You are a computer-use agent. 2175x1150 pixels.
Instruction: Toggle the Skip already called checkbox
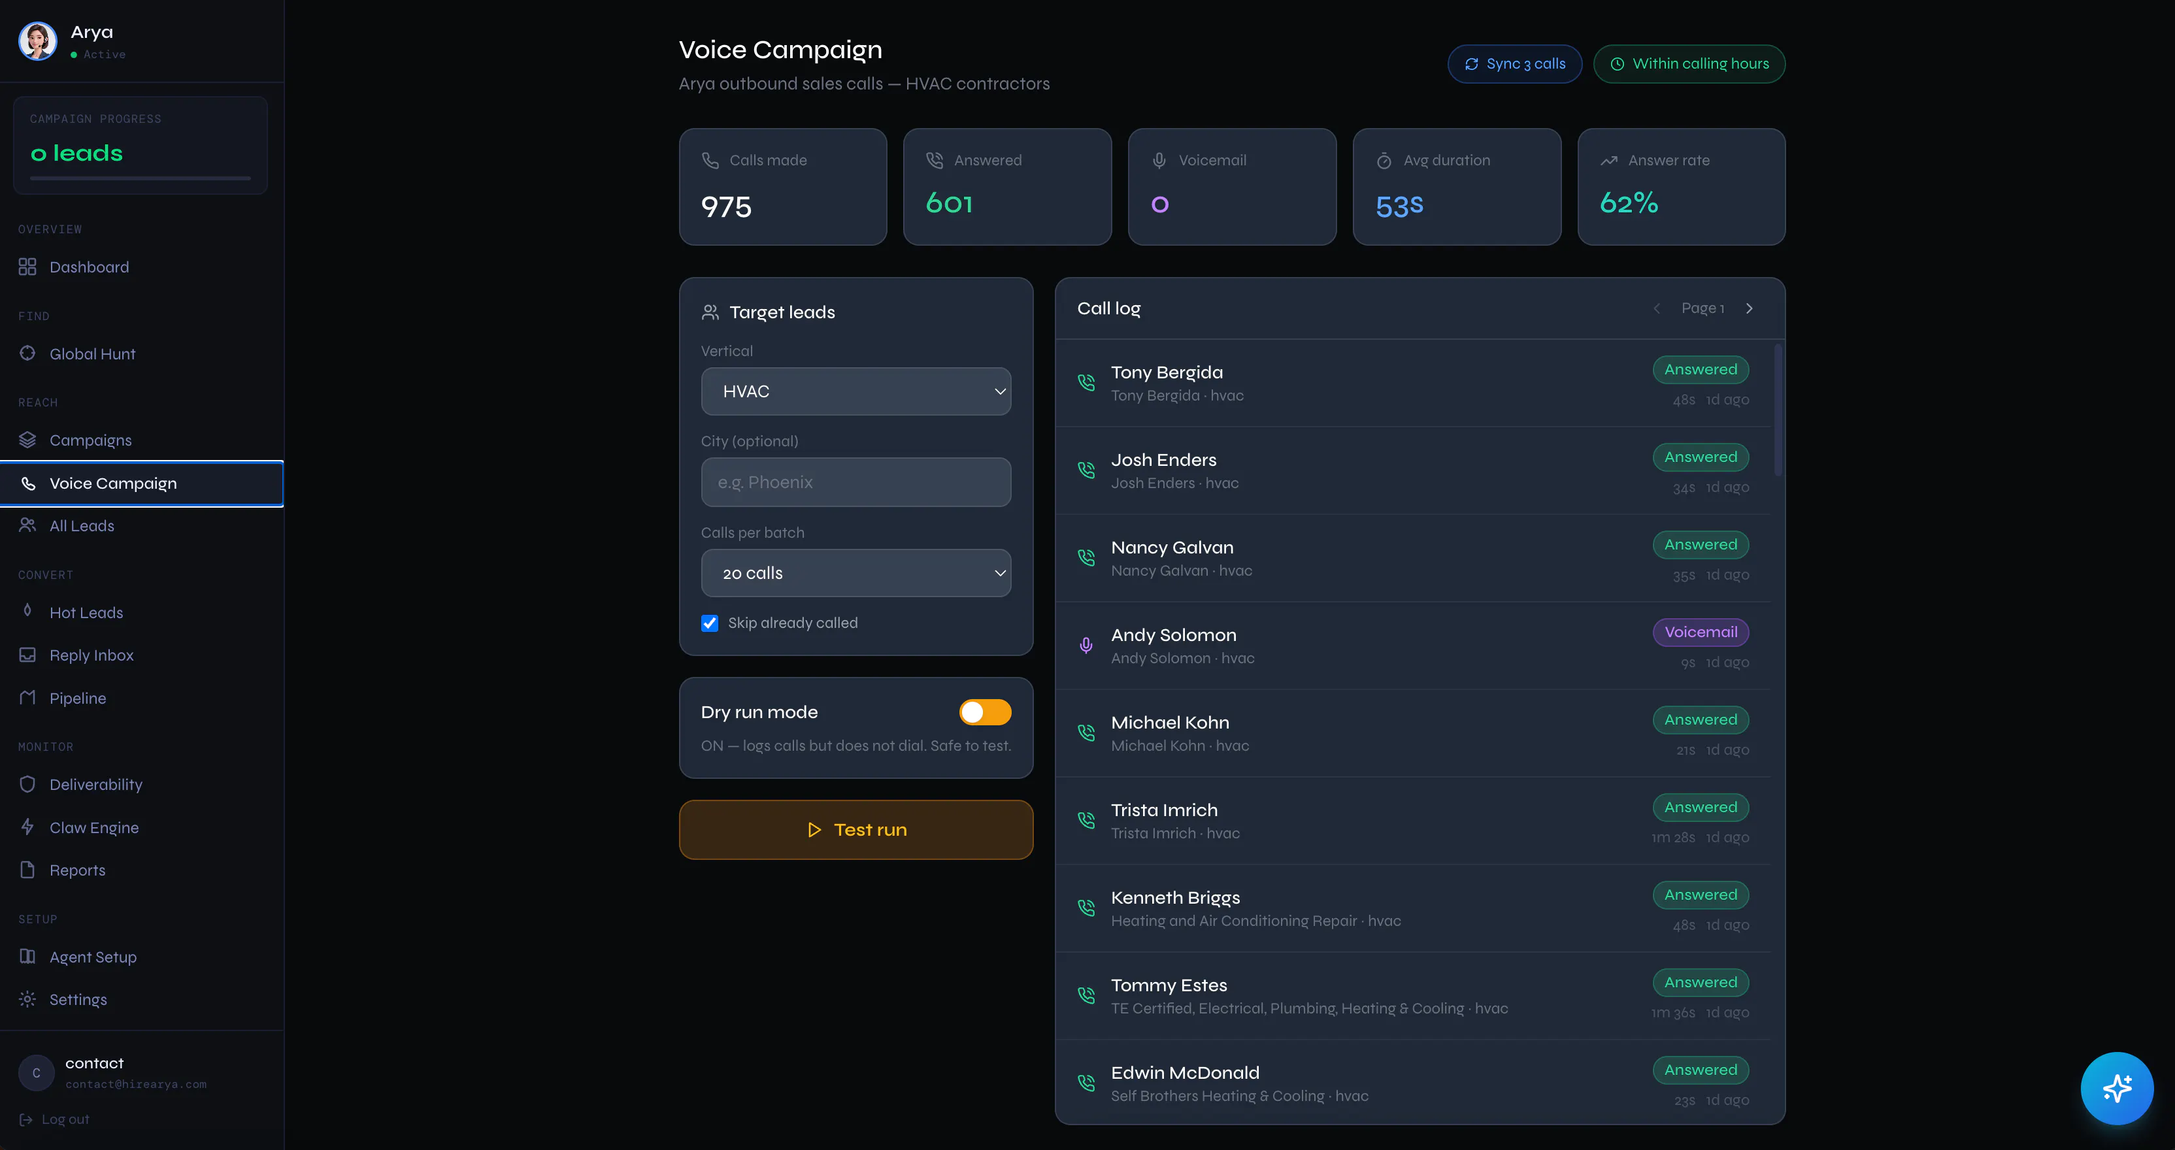tap(710, 623)
